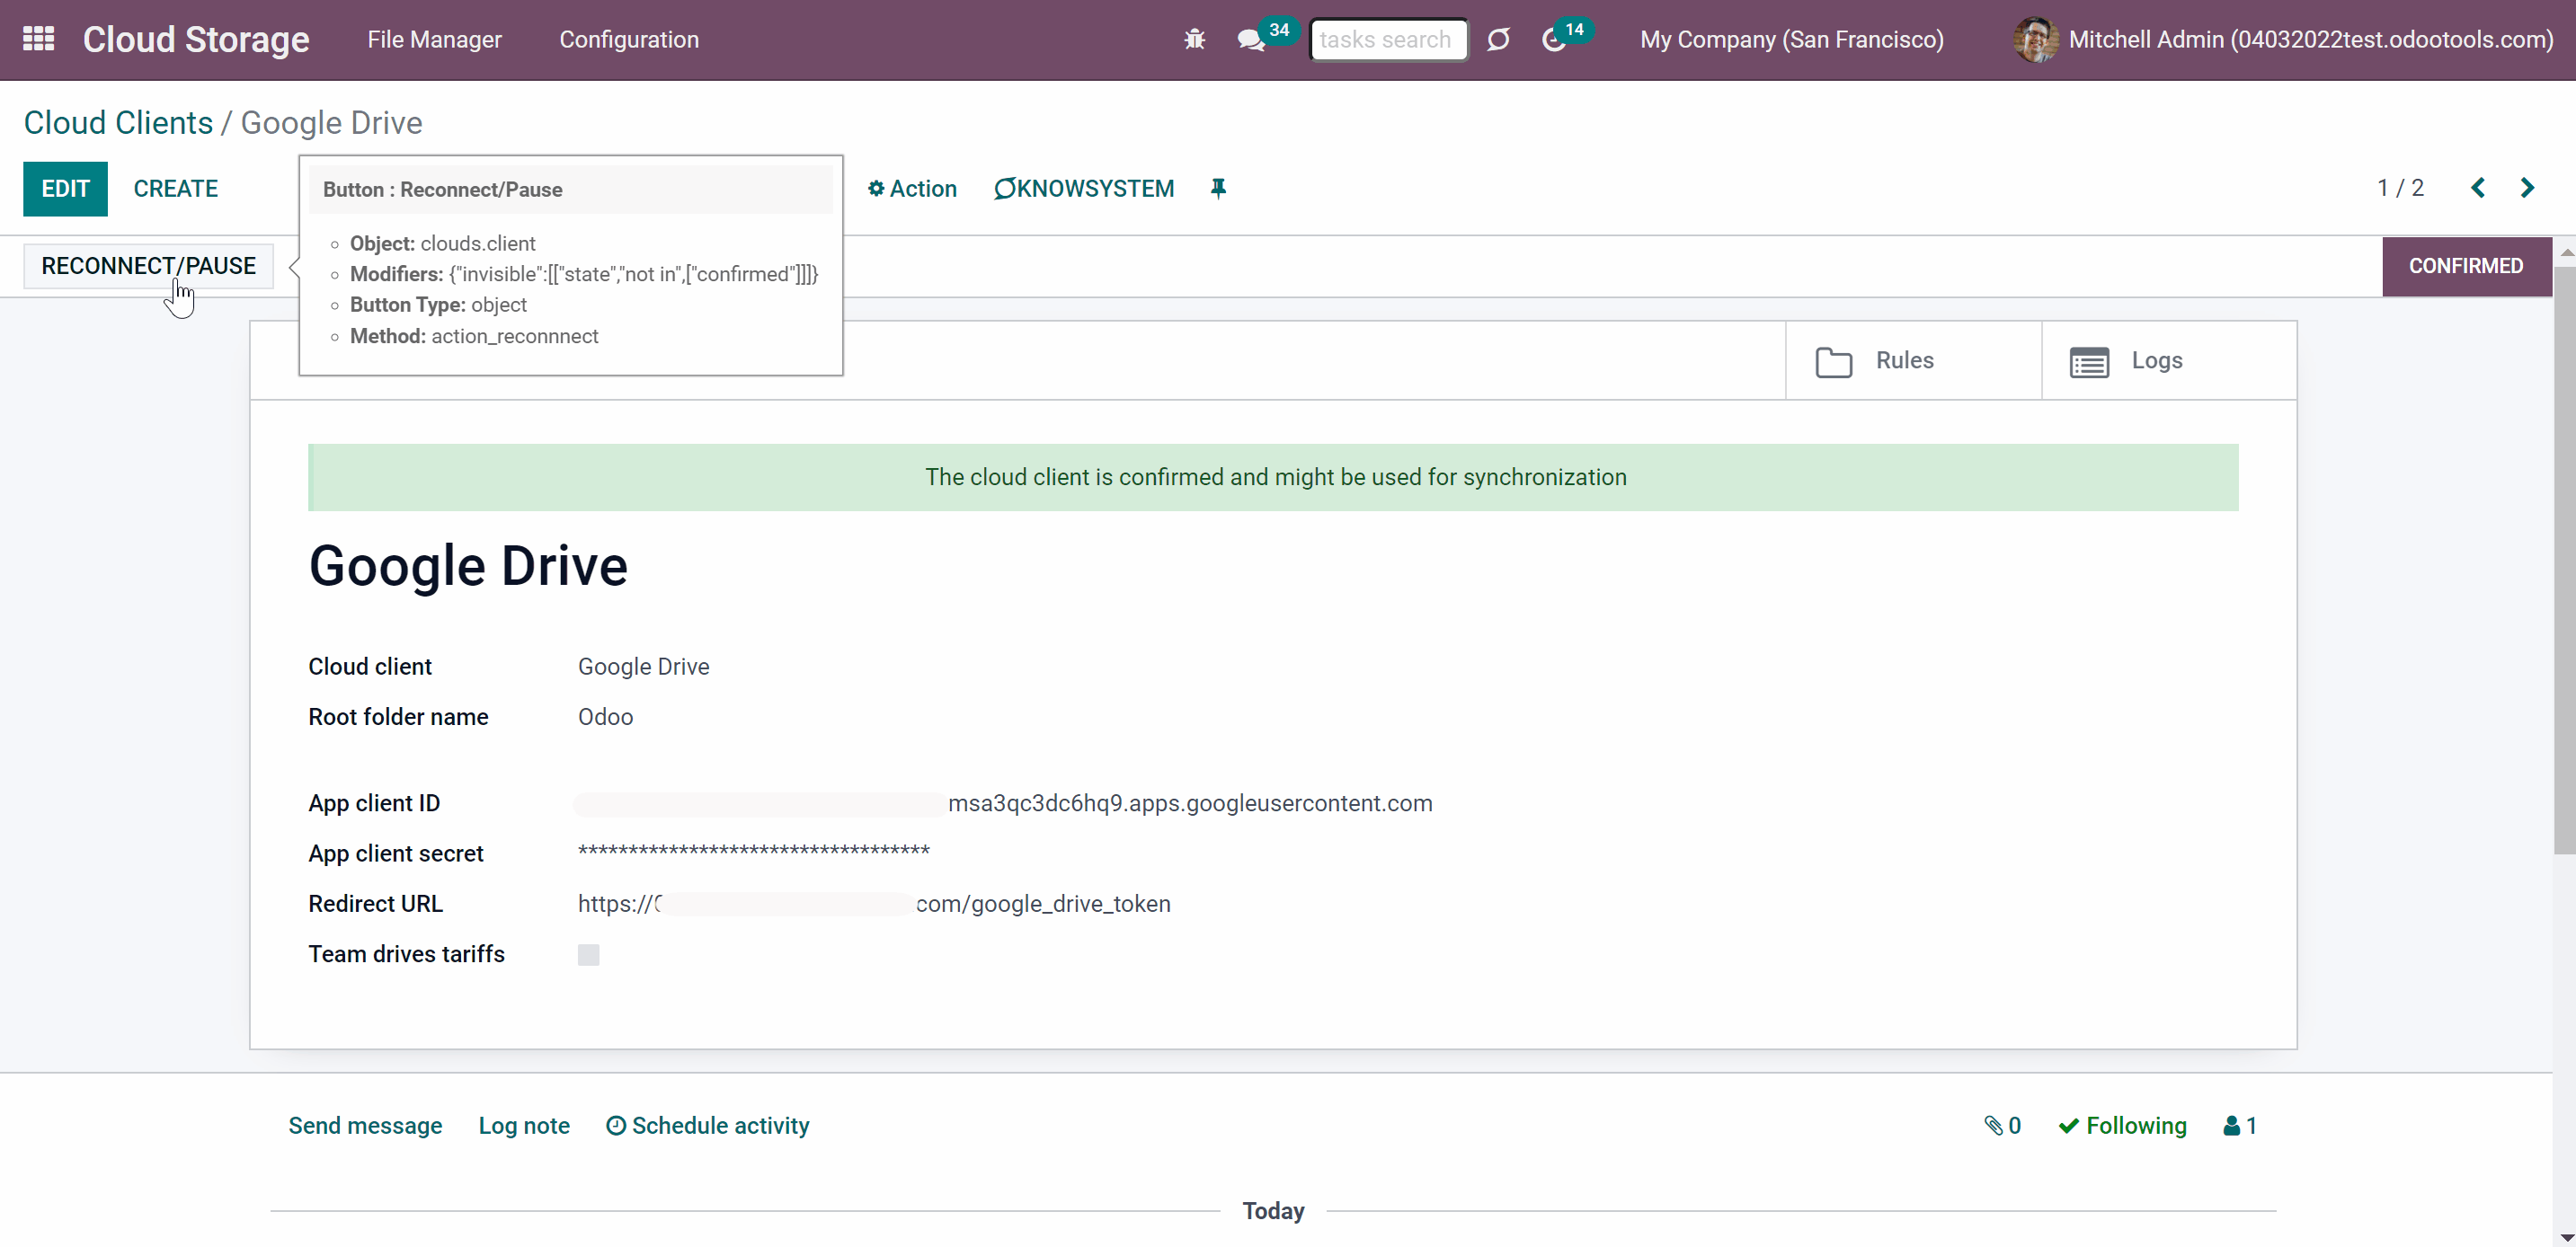Viewport: 2576px width, 1247px height.
Task: Click Log note in chatter
Action: 524,1125
